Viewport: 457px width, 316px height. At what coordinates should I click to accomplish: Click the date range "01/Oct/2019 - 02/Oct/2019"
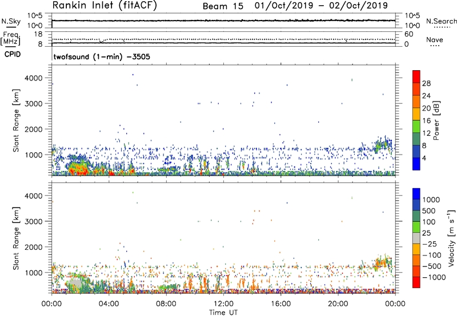click(x=321, y=6)
